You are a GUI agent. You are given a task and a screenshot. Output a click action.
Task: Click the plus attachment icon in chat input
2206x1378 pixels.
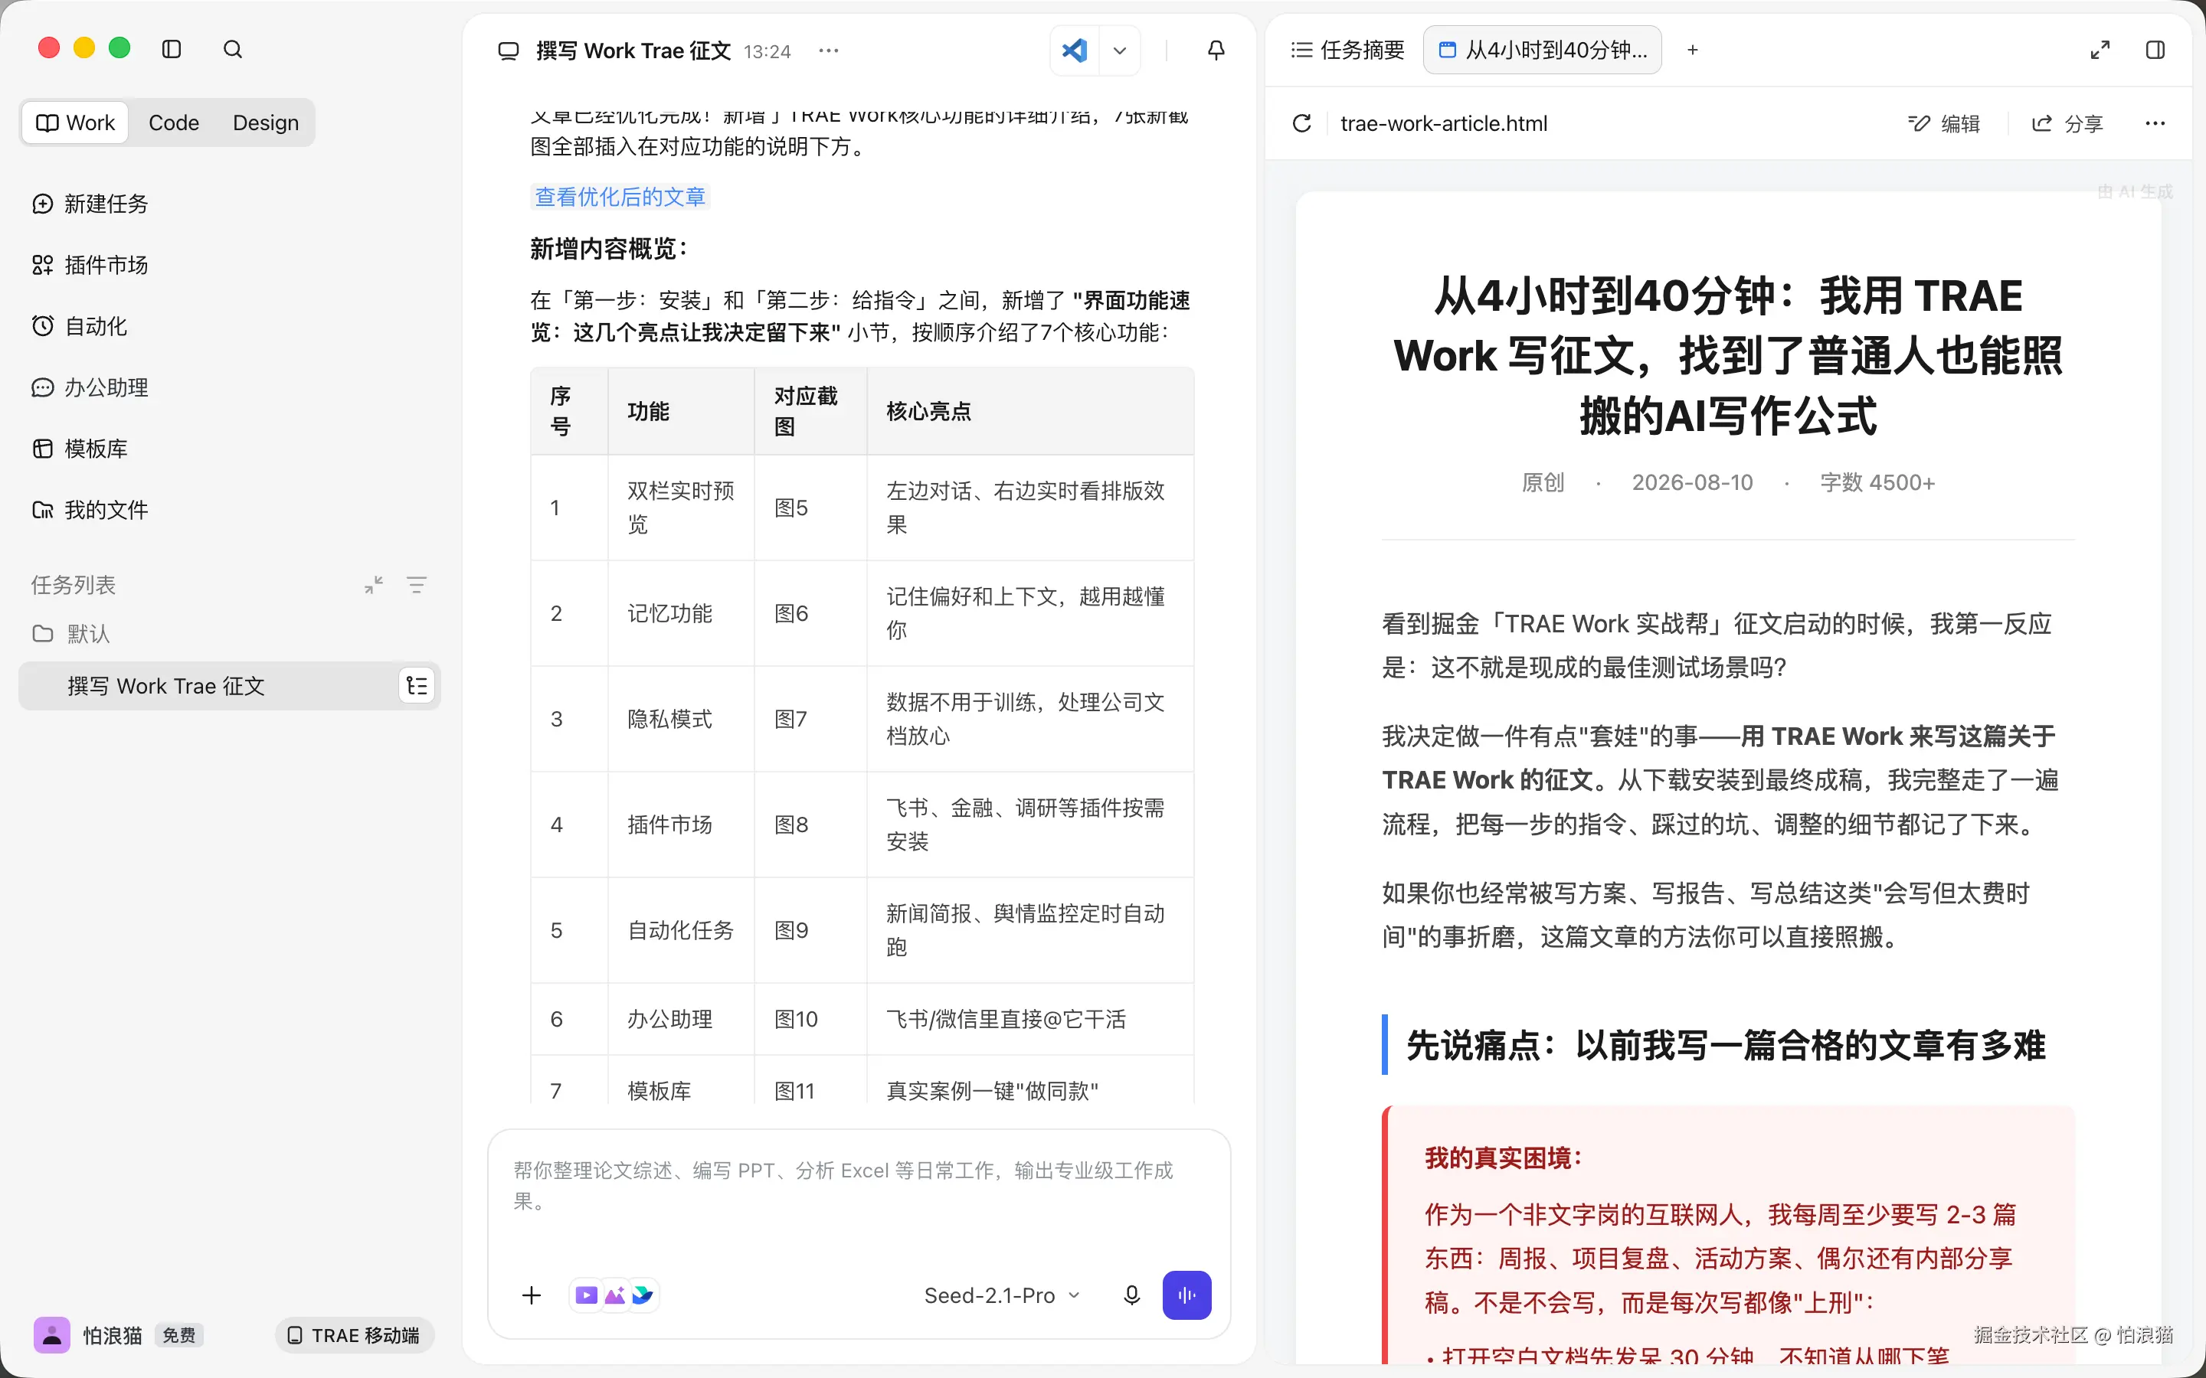tap(532, 1295)
